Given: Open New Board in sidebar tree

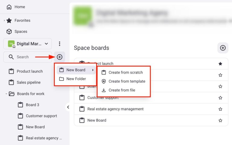Looking at the screenshot, I should pos(31,127).
